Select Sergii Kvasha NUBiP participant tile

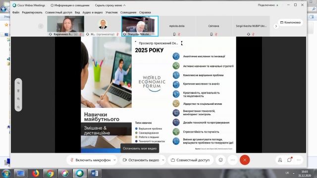tap(251, 26)
